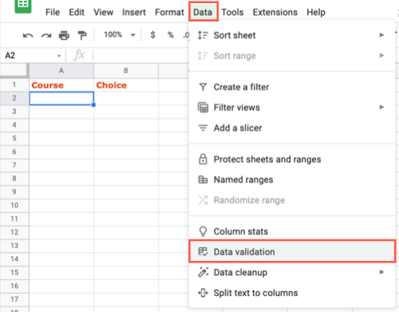This screenshot has height=312, width=399.
Task: Click the Course header cell
Action: pyautogui.click(x=61, y=85)
